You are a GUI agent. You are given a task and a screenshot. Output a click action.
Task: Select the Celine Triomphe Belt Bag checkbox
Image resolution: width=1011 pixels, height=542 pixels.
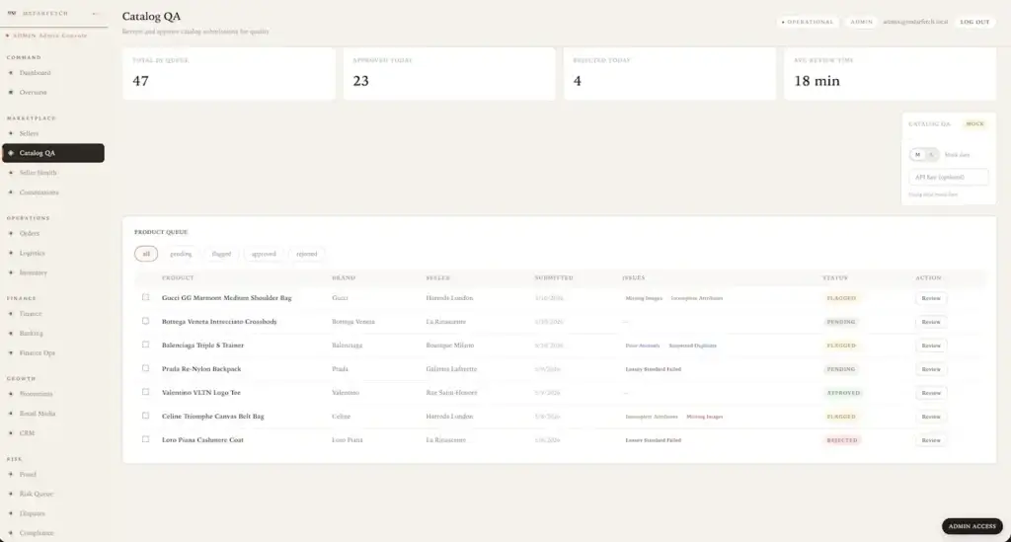146,416
